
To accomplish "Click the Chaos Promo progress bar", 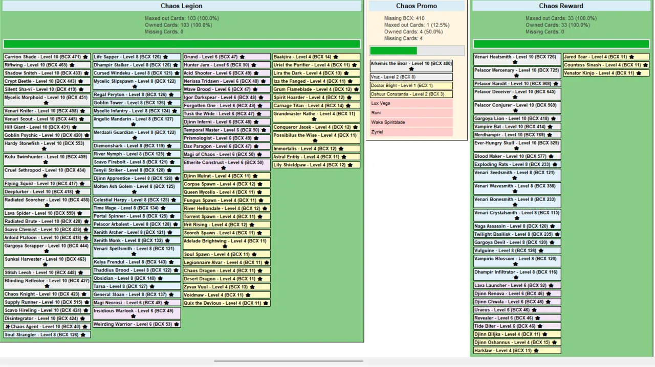I will click(x=417, y=51).
